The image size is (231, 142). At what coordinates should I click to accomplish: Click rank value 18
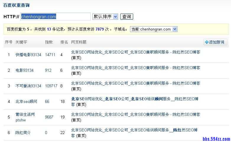click(x=62, y=101)
